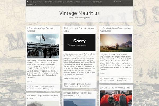Click the Sorry video placeholder

(79, 42)
